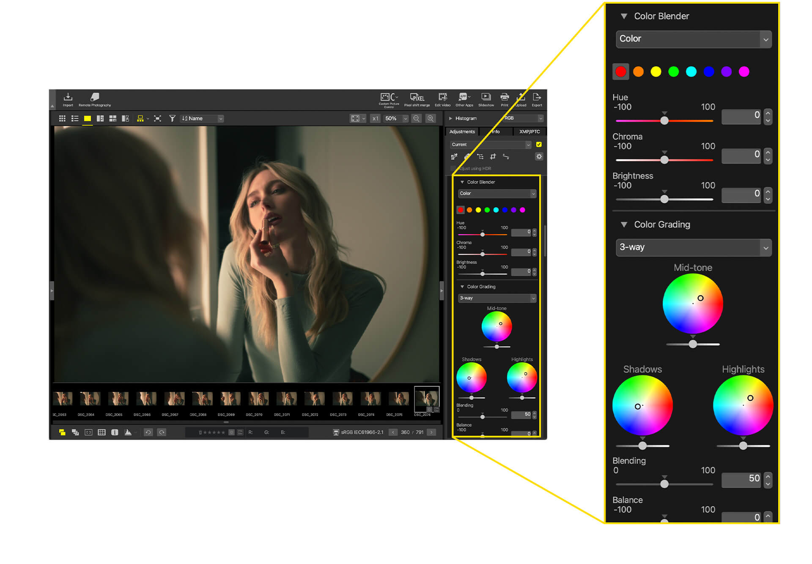Viewport: 812px width, 564px height.
Task: Start a Slideshow
Action: (486, 98)
